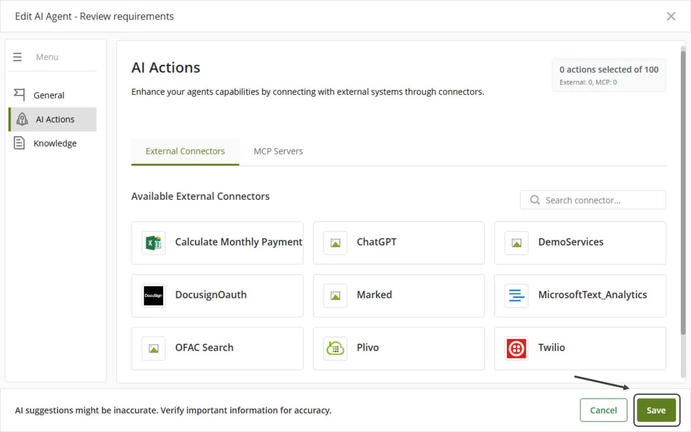Select the Calculate Monthly Payment connector
This screenshot has height=432, width=691.
tap(217, 243)
